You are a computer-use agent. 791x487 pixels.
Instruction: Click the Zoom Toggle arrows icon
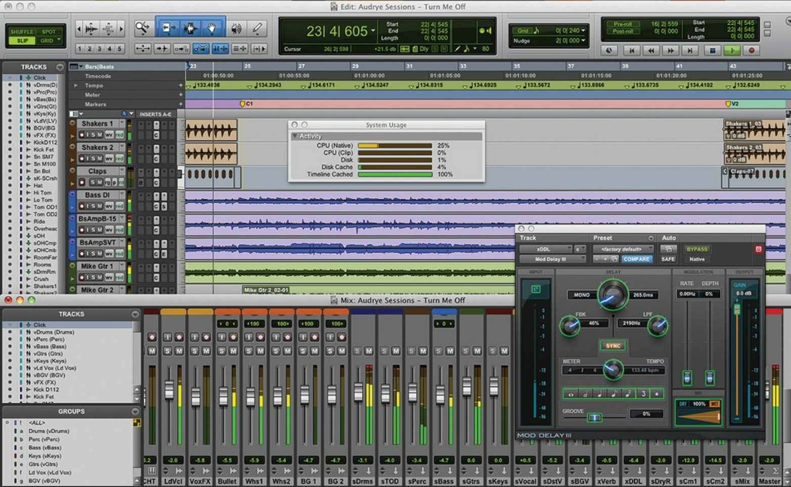coord(143,48)
